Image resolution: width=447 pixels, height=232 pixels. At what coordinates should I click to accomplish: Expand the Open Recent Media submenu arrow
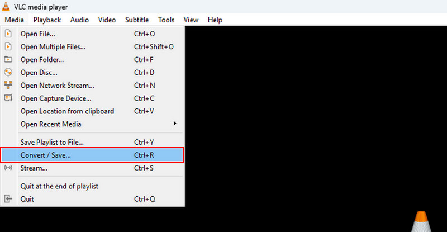point(175,124)
